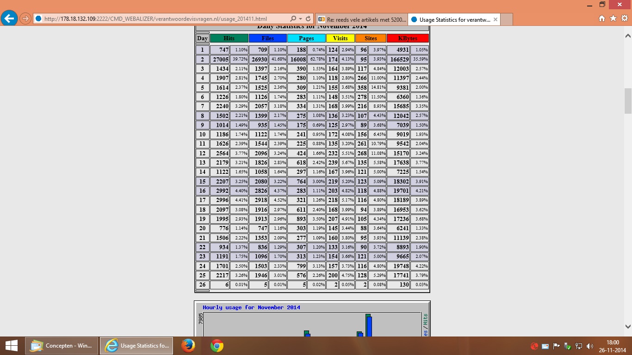Click the percentage cell 62.78%
Image resolution: width=632 pixels, height=355 pixels.
point(317,59)
